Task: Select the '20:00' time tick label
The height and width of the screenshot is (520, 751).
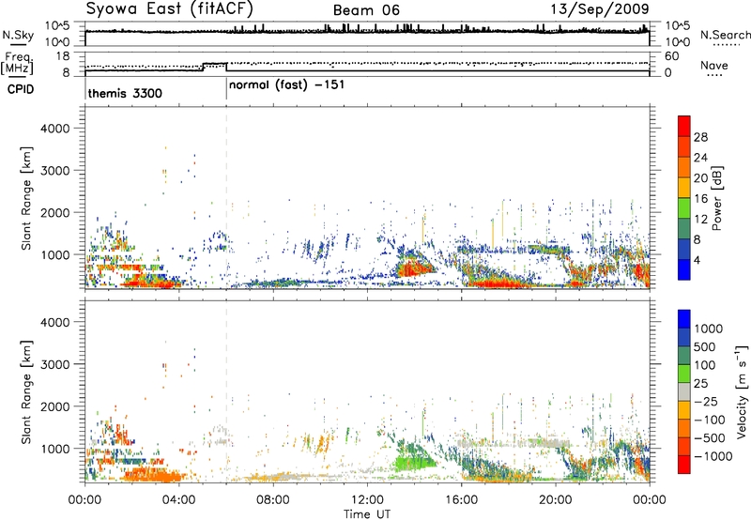Action: click(556, 500)
